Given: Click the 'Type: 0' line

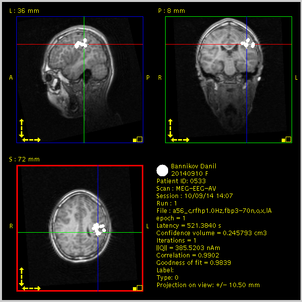Looking at the screenshot, I should pyautogui.click(x=167, y=278).
